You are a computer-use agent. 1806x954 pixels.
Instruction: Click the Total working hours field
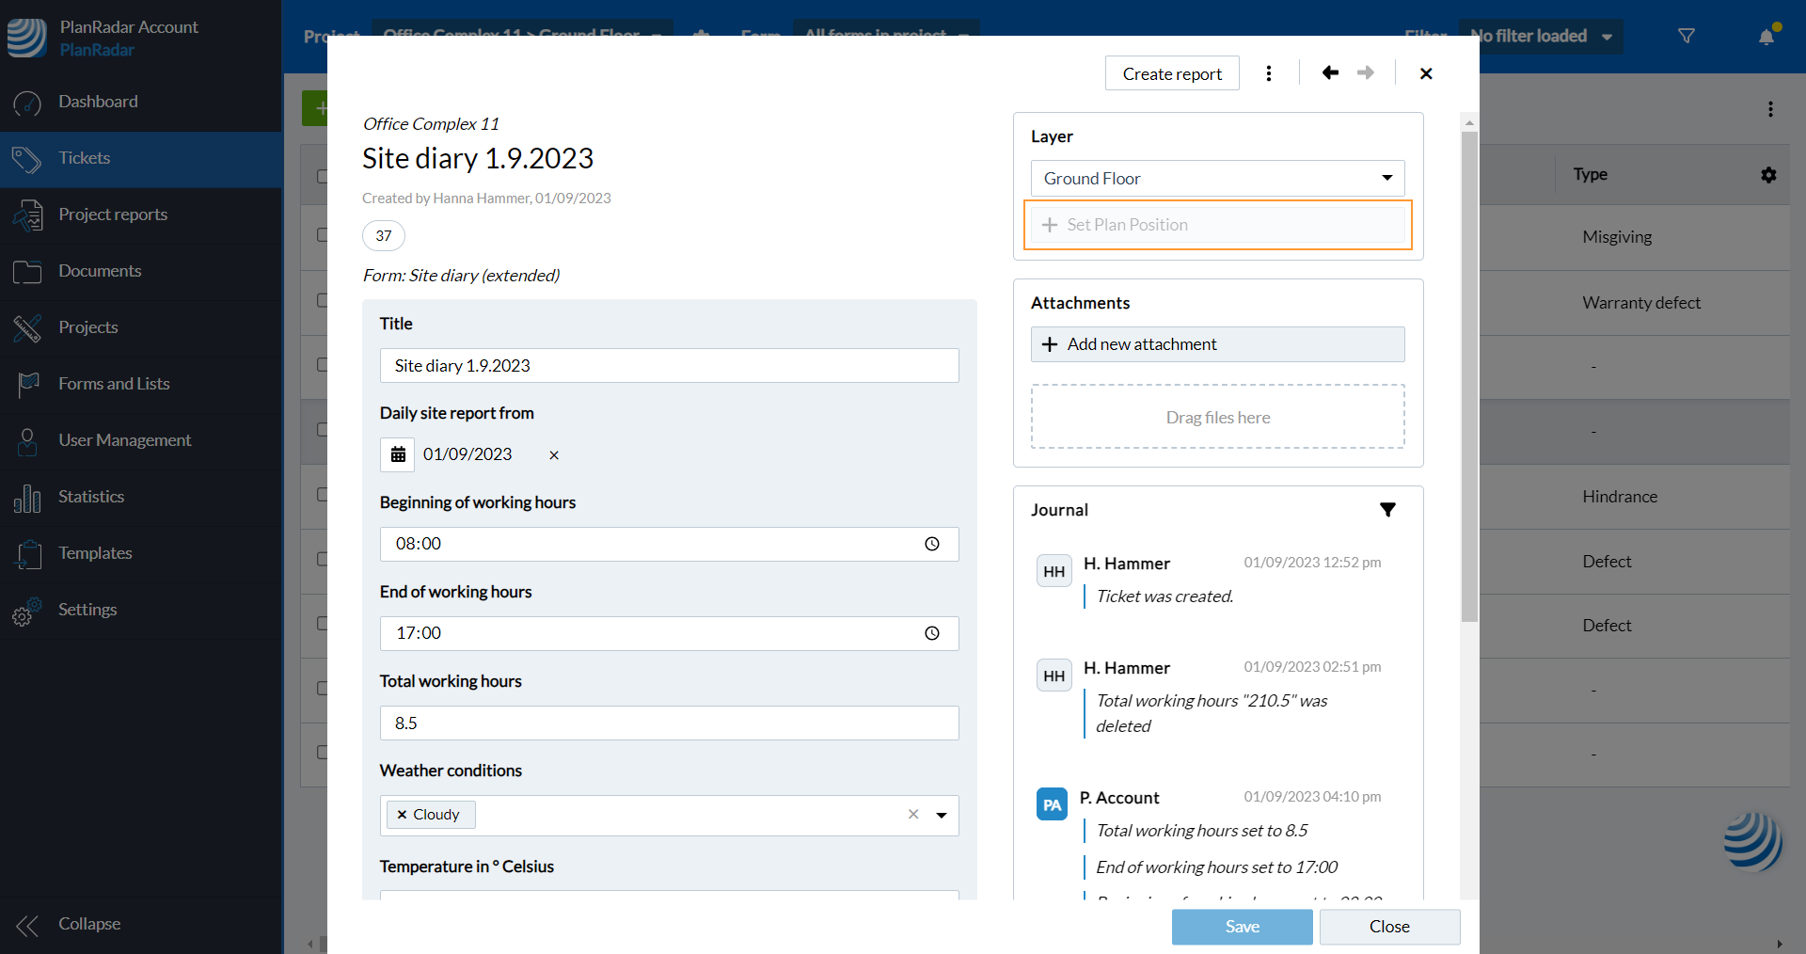click(x=669, y=723)
